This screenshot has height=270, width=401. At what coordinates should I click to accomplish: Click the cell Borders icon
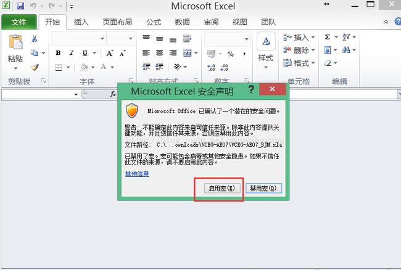59,67
